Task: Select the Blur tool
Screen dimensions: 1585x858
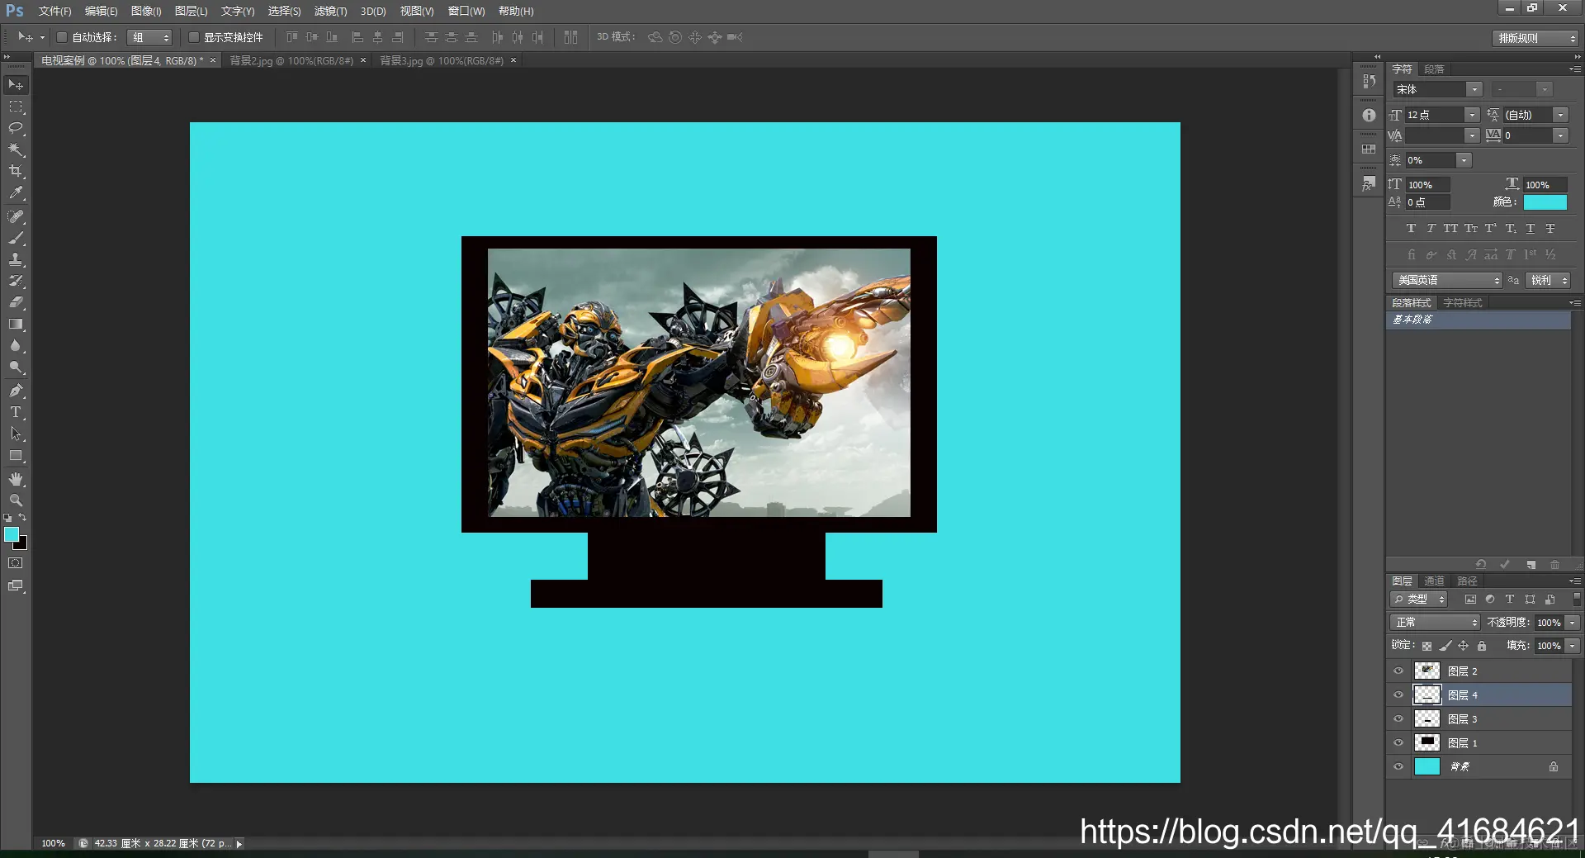Action: pyautogui.click(x=16, y=345)
